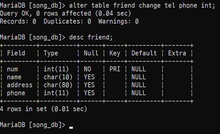220x134 pixels.
Task: Click the 'Type' column header
Action: click(x=51, y=53)
